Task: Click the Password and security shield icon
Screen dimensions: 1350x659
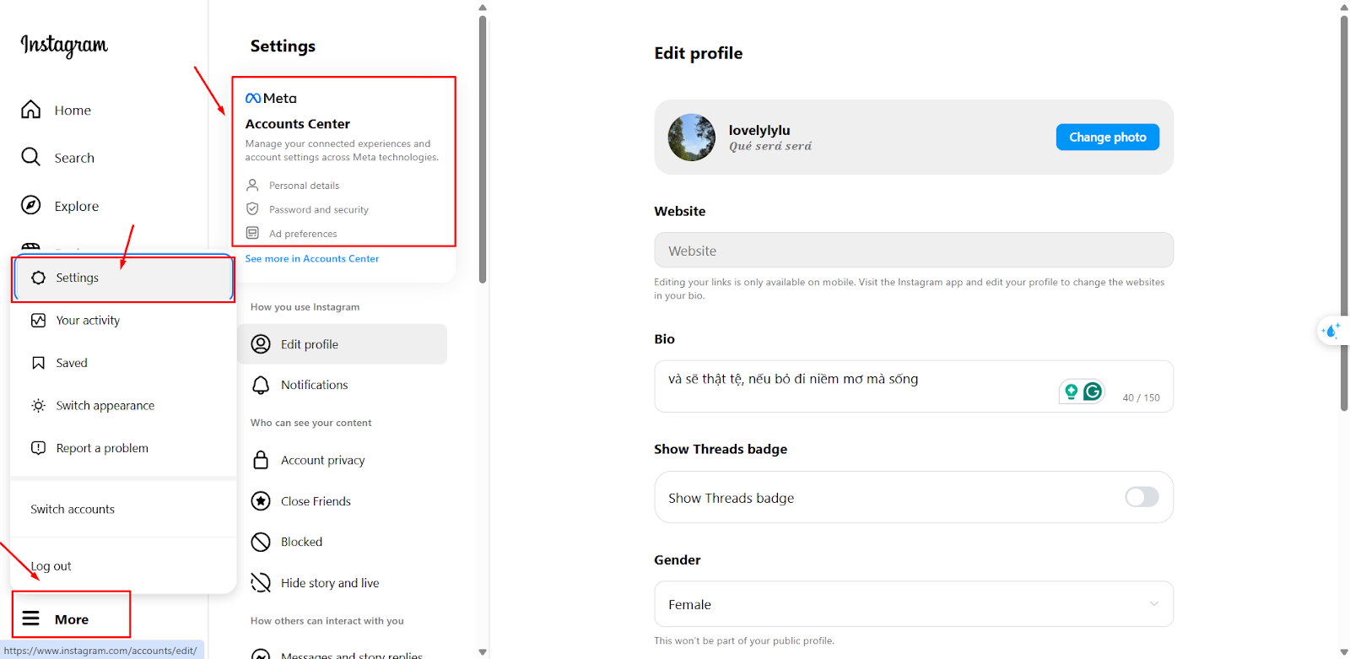Action: 252,208
